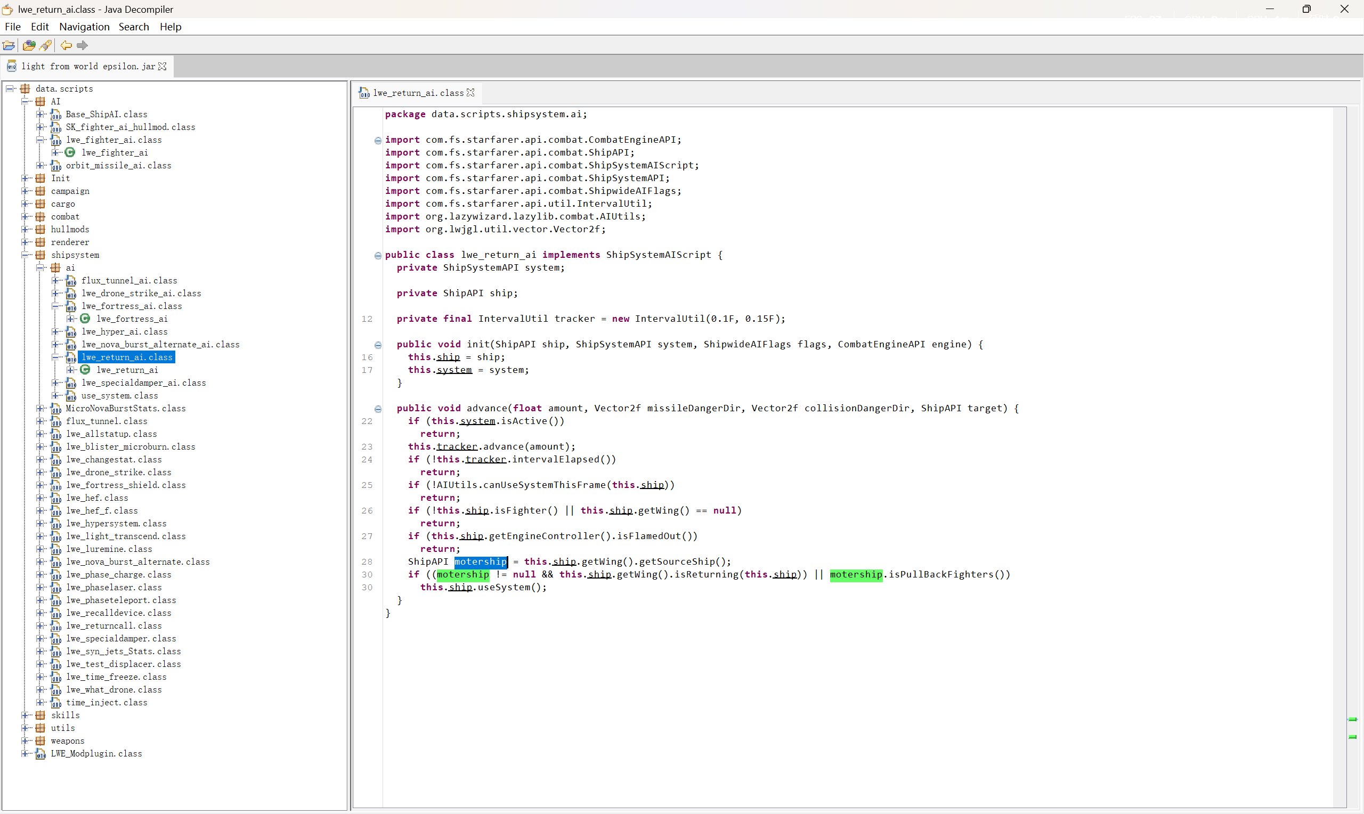Click the Backward navigation arrow
Image resolution: width=1364 pixels, height=814 pixels.
click(x=66, y=45)
